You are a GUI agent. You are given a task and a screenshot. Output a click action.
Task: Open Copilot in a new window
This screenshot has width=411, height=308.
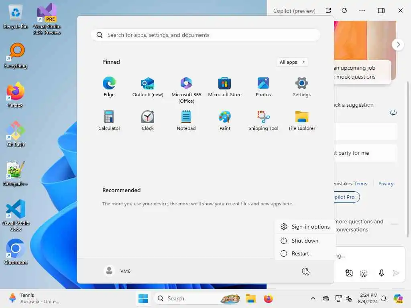(328, 10)
